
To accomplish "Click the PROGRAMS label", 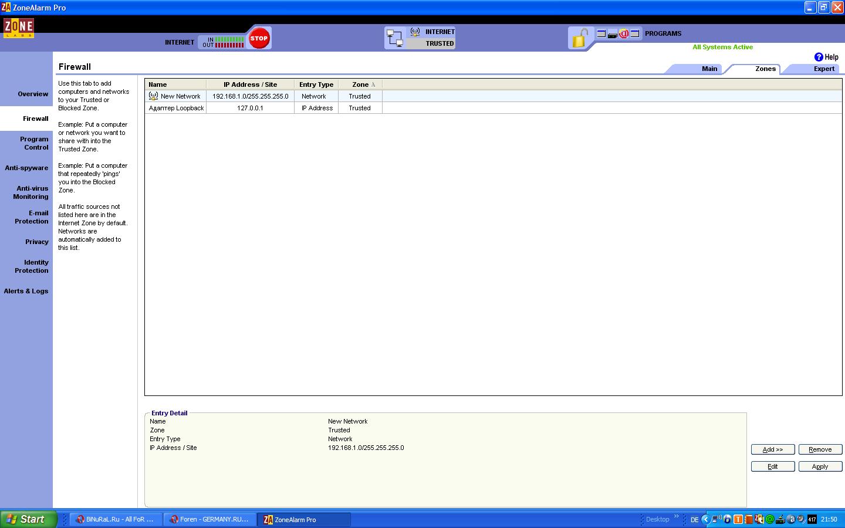I will (x=663, y=33).
